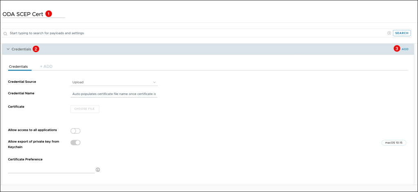Image resolution: width=418 pixels, height=192 pixels.
Task: Click the CHOOSE FILE button
Action: point(85,109)
